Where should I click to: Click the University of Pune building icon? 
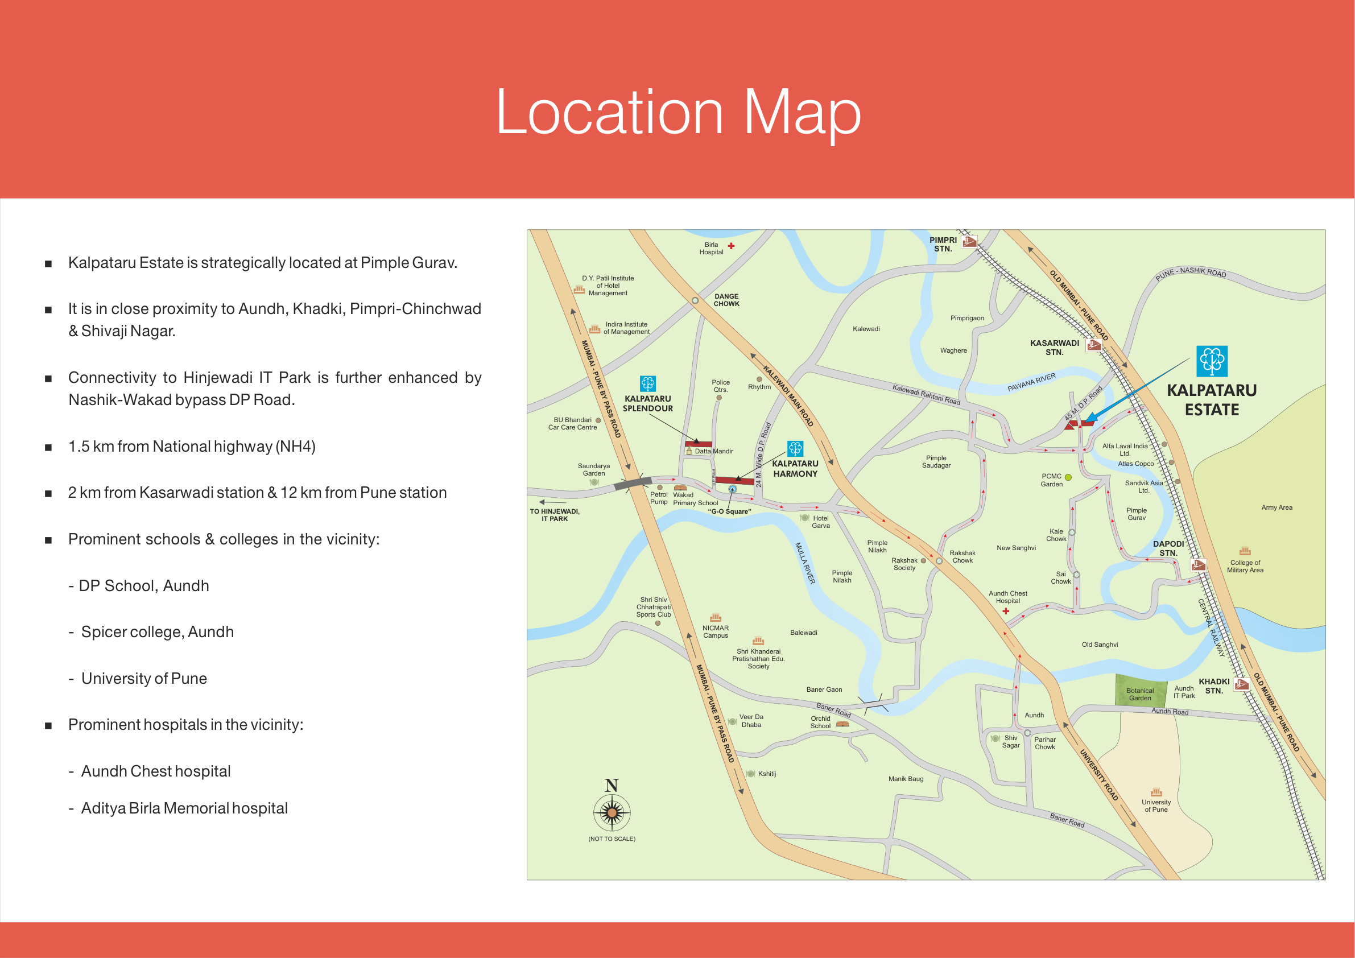click(1156, 791)
